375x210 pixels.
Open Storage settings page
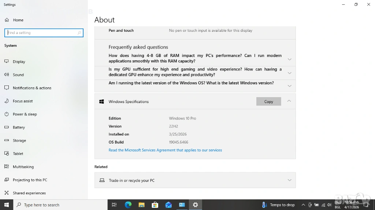coord(19,141)
